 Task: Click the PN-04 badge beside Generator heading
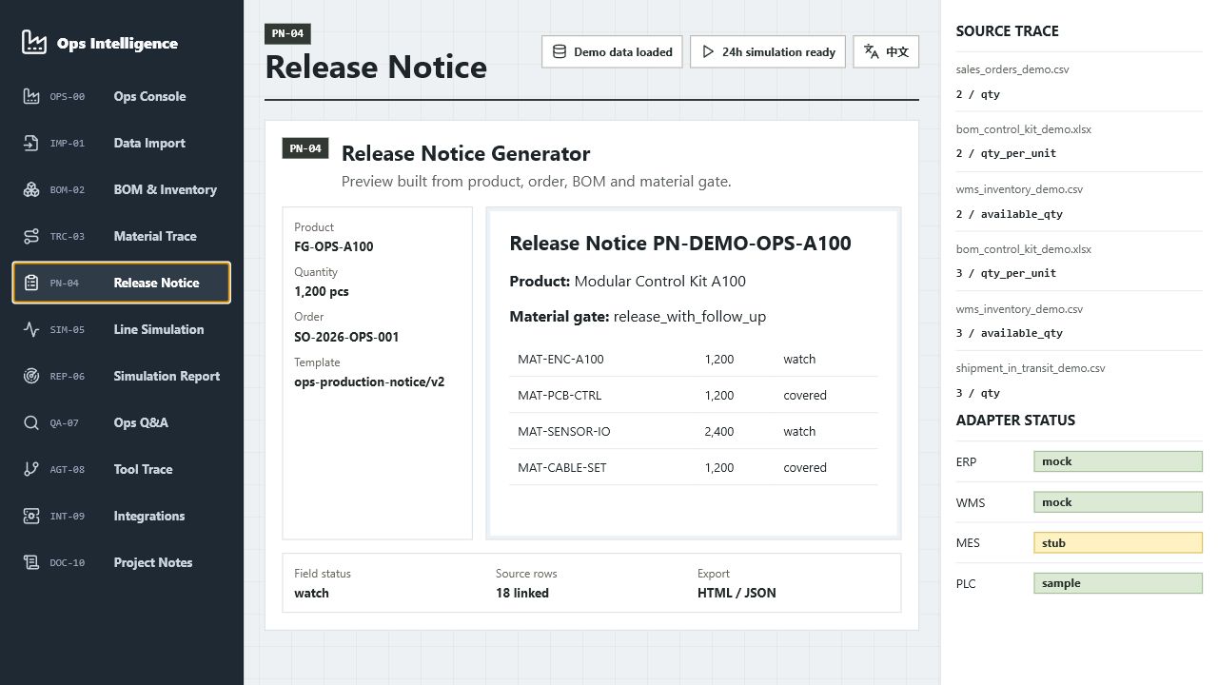click(305, 148)
